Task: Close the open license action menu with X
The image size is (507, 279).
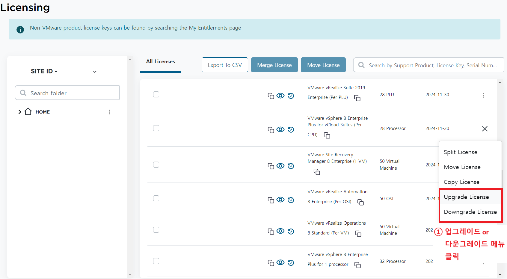Action: pyautogui.click(x=485, y=129)
